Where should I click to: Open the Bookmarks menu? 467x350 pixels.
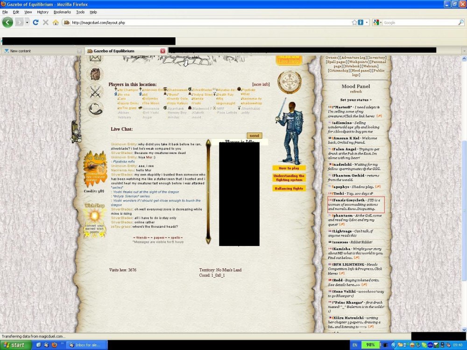coord(62,12)
